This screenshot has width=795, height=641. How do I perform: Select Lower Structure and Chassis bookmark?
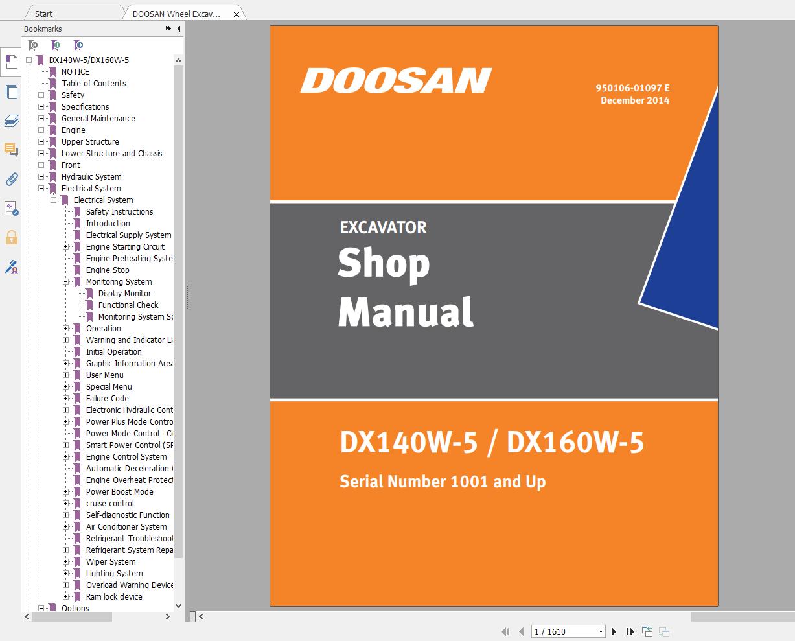pyautogui.click(x=111, y=153)
